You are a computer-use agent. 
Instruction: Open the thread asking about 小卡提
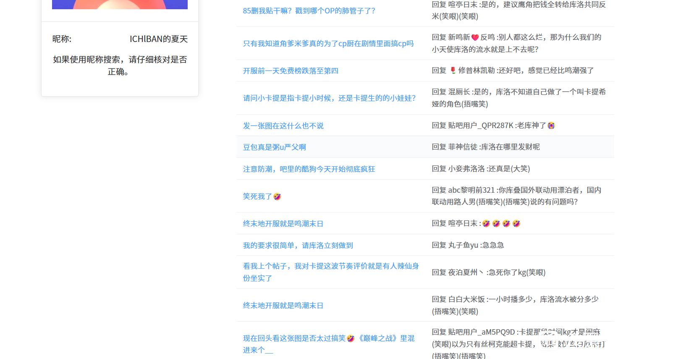coord(329,98)
